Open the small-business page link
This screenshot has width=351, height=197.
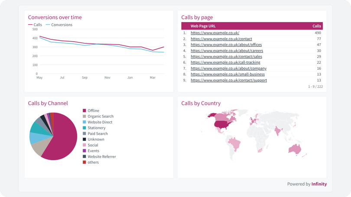click(227, 74)
